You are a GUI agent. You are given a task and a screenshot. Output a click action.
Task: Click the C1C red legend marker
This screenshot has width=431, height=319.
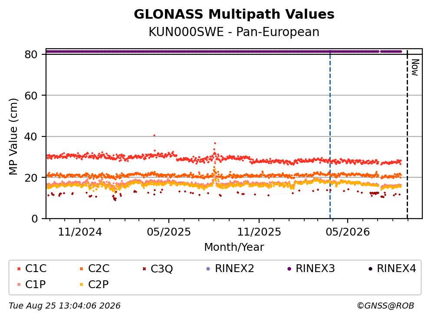pos(19,269)
